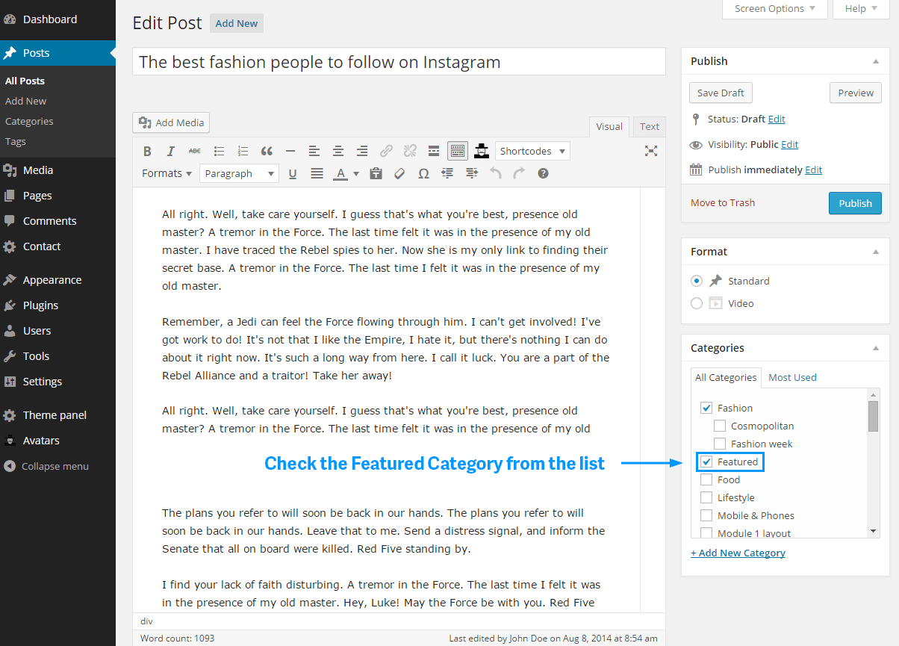Justify the text alignment
Screen dimensions: 899x646
point(317,173)
